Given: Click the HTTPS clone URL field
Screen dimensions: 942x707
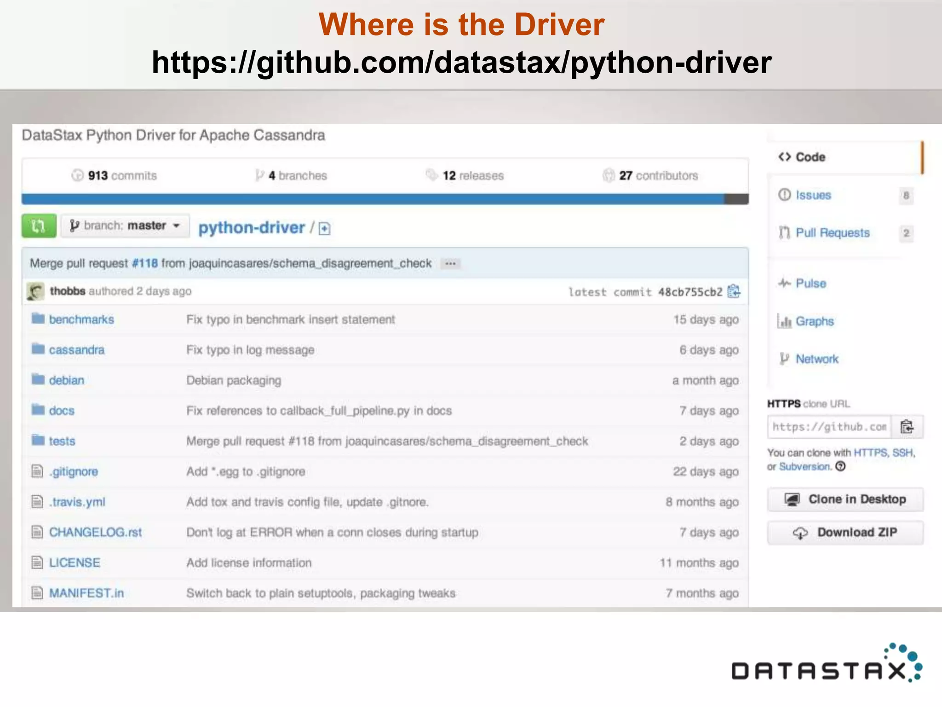Looking at the screenshot, I should click(x=829, y=427).
